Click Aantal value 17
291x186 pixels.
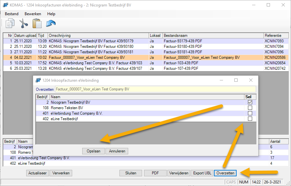pyautogui.click(x=272, y=158)
